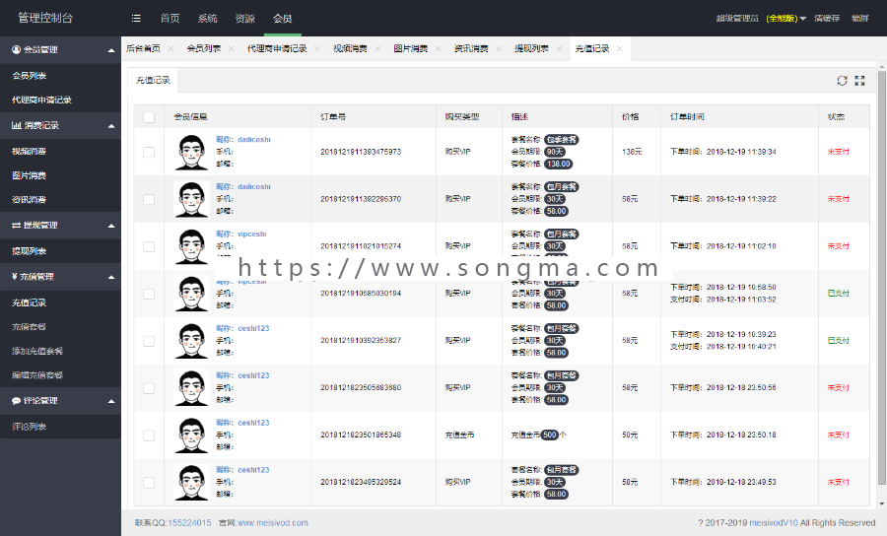Open the 系统 top menu
Image resolution: width=887 pixels, height=536 pixels.
208,18
